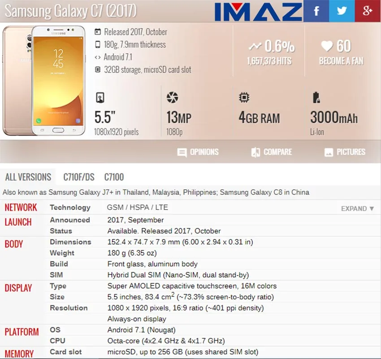Click the Compare phones icon
Screen dimensions: 381x359
255,153
